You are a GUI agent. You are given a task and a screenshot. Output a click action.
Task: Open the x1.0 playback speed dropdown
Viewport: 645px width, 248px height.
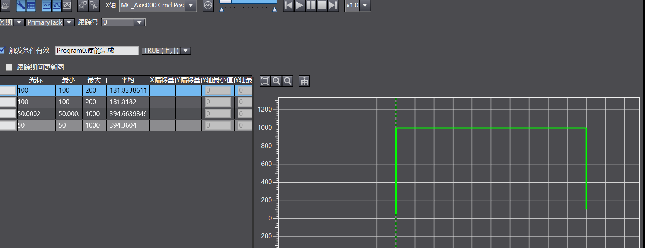point(365,5)
